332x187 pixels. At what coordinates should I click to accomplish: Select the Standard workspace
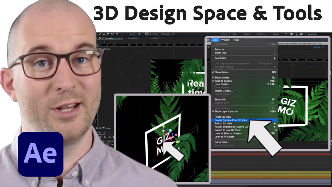tap(247, 34)
